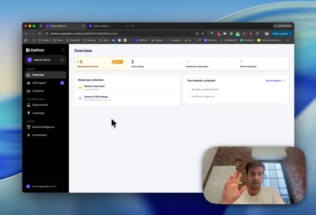Image resolution: width=316 pixels, height=215 pixels.
Task: Open the Startups bookmarks folder
Action: (x=89, y=40)
